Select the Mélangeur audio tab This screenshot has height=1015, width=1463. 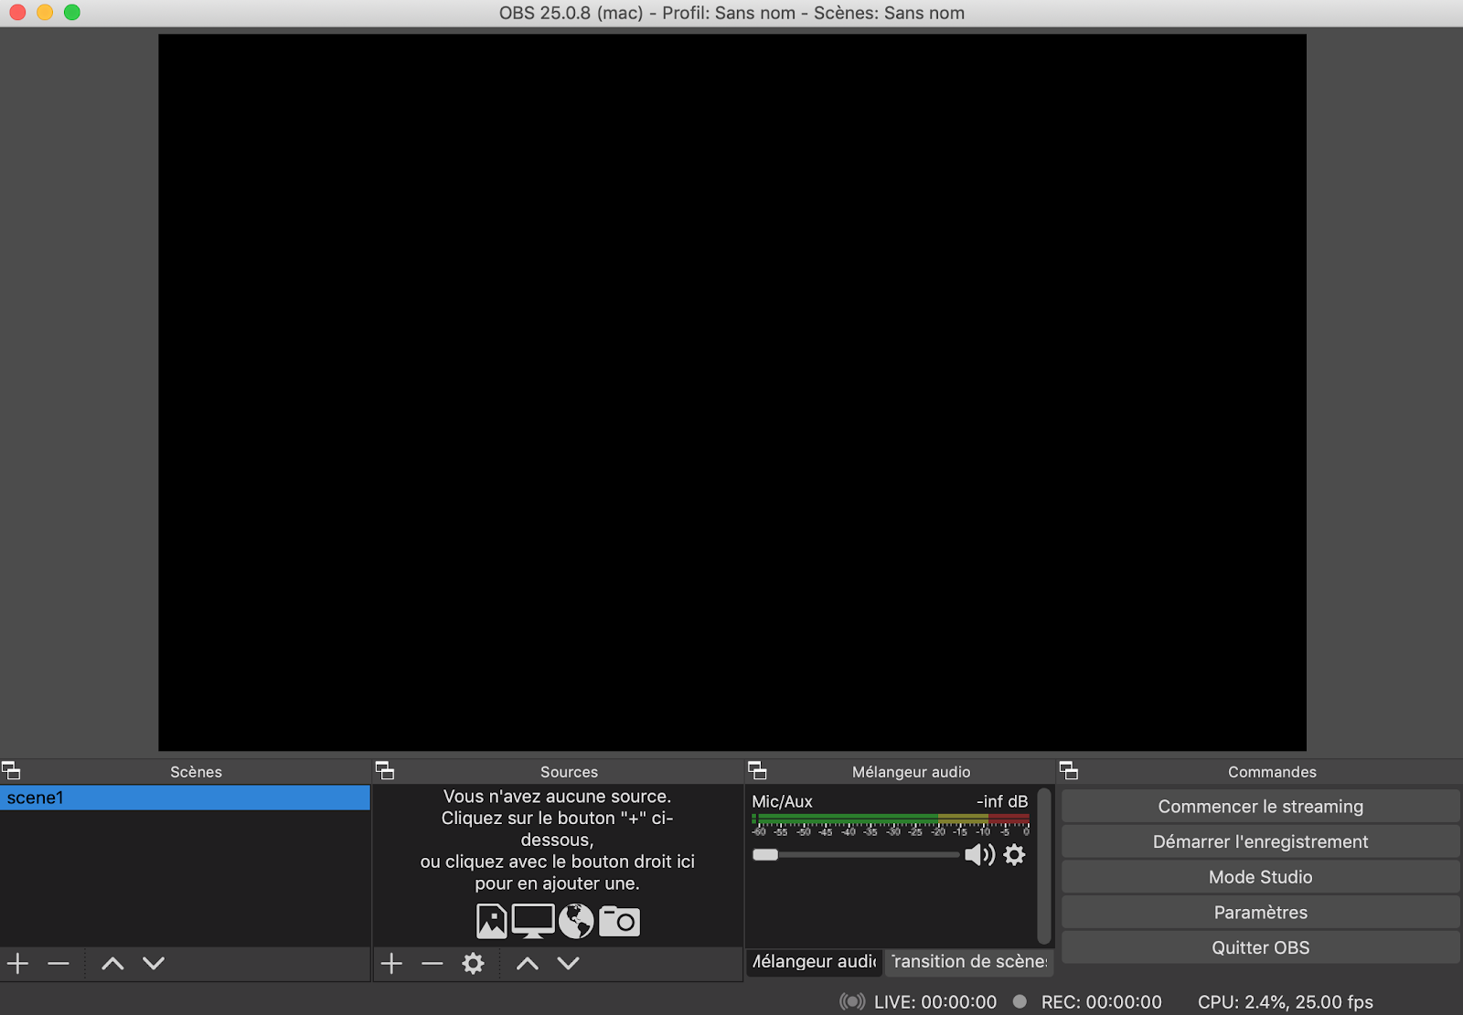[x=814, y=962]
